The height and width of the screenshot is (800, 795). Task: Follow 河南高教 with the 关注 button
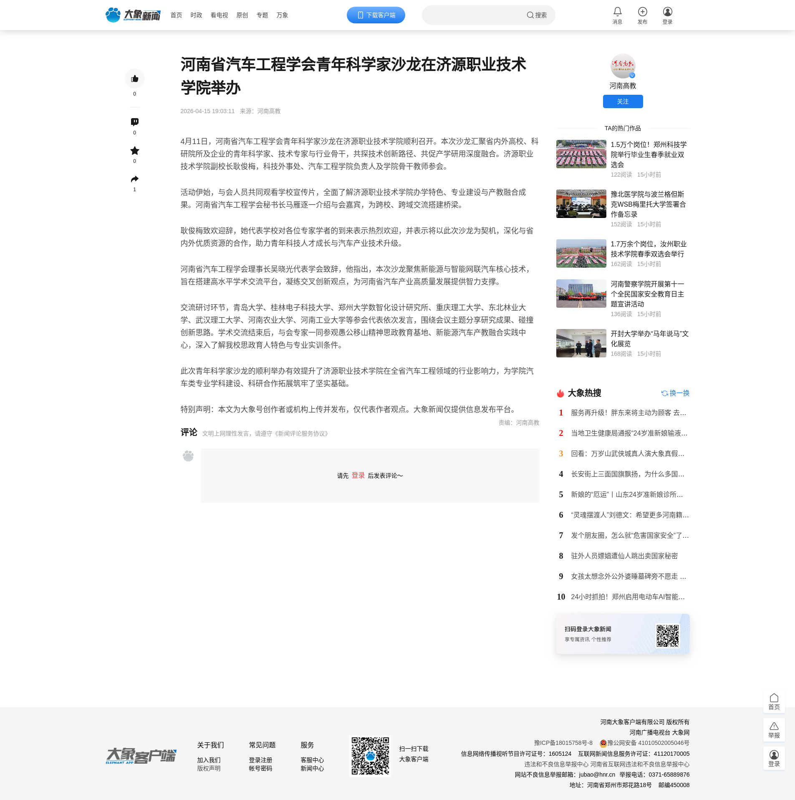point(623,101)
